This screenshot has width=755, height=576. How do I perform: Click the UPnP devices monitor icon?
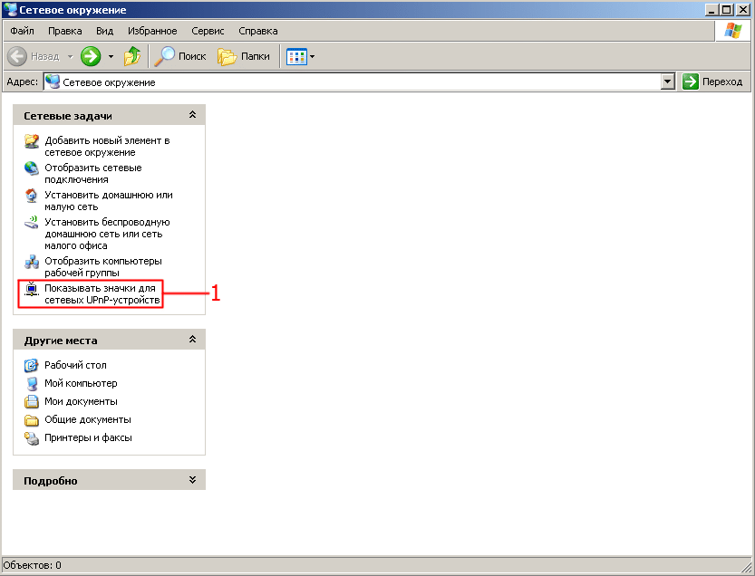[x=32, y=289]
